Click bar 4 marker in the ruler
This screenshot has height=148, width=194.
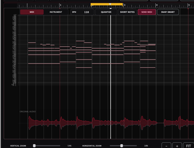[x=157, y=5]
